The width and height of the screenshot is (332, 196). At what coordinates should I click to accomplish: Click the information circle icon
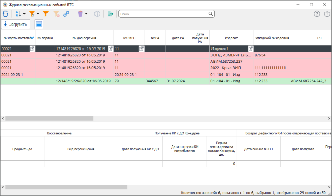tap(97, 14)
